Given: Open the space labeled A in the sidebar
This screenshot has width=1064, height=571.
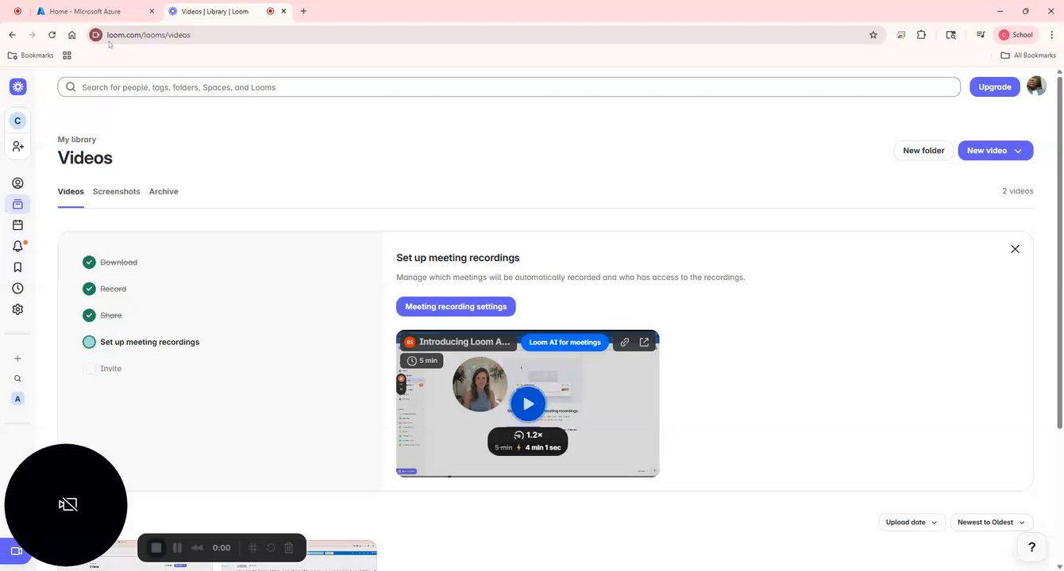Looking at the screenshot, I should [17, 399].
